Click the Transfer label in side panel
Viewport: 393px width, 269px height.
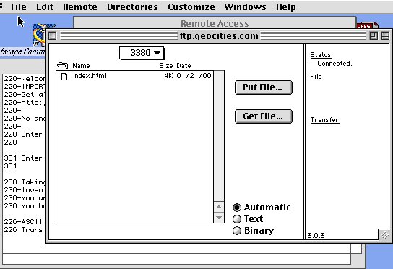pos(325,120)
